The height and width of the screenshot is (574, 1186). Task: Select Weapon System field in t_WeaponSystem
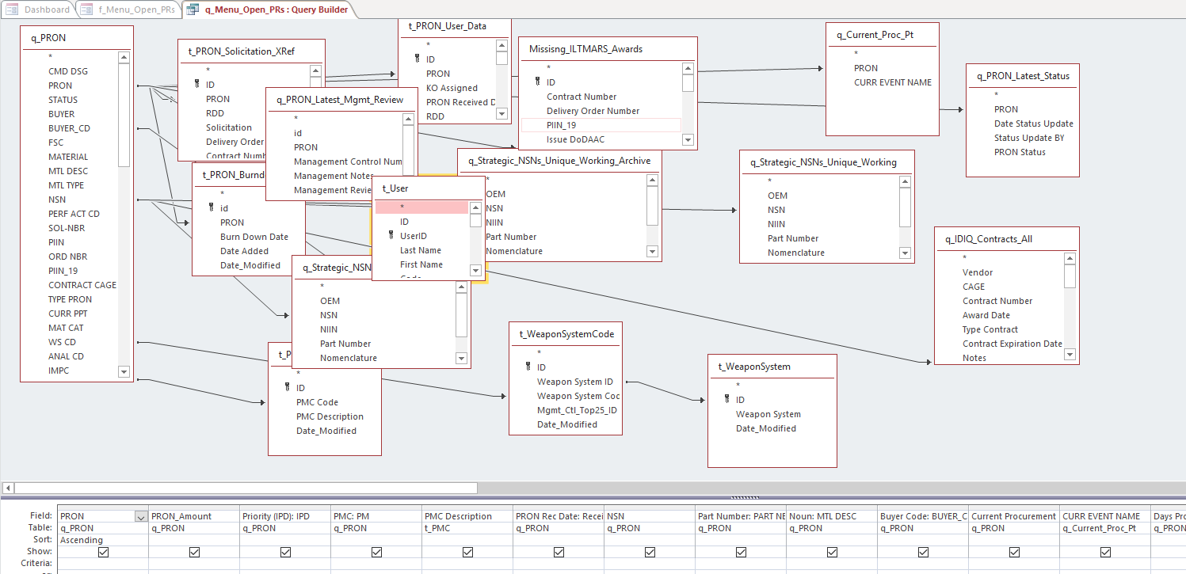tap(768, 414)
